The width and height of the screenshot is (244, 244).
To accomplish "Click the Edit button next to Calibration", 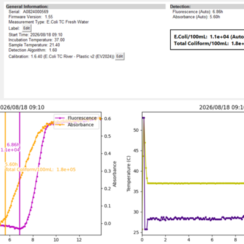I will click(x=120, y=56).
